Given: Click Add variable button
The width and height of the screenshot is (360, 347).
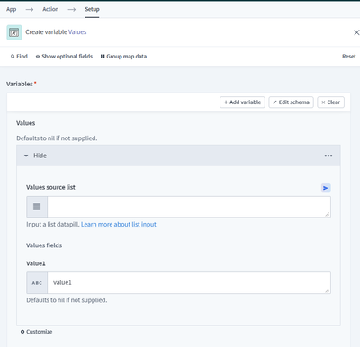Looking at the screenshot, I should tap(242, 102).
